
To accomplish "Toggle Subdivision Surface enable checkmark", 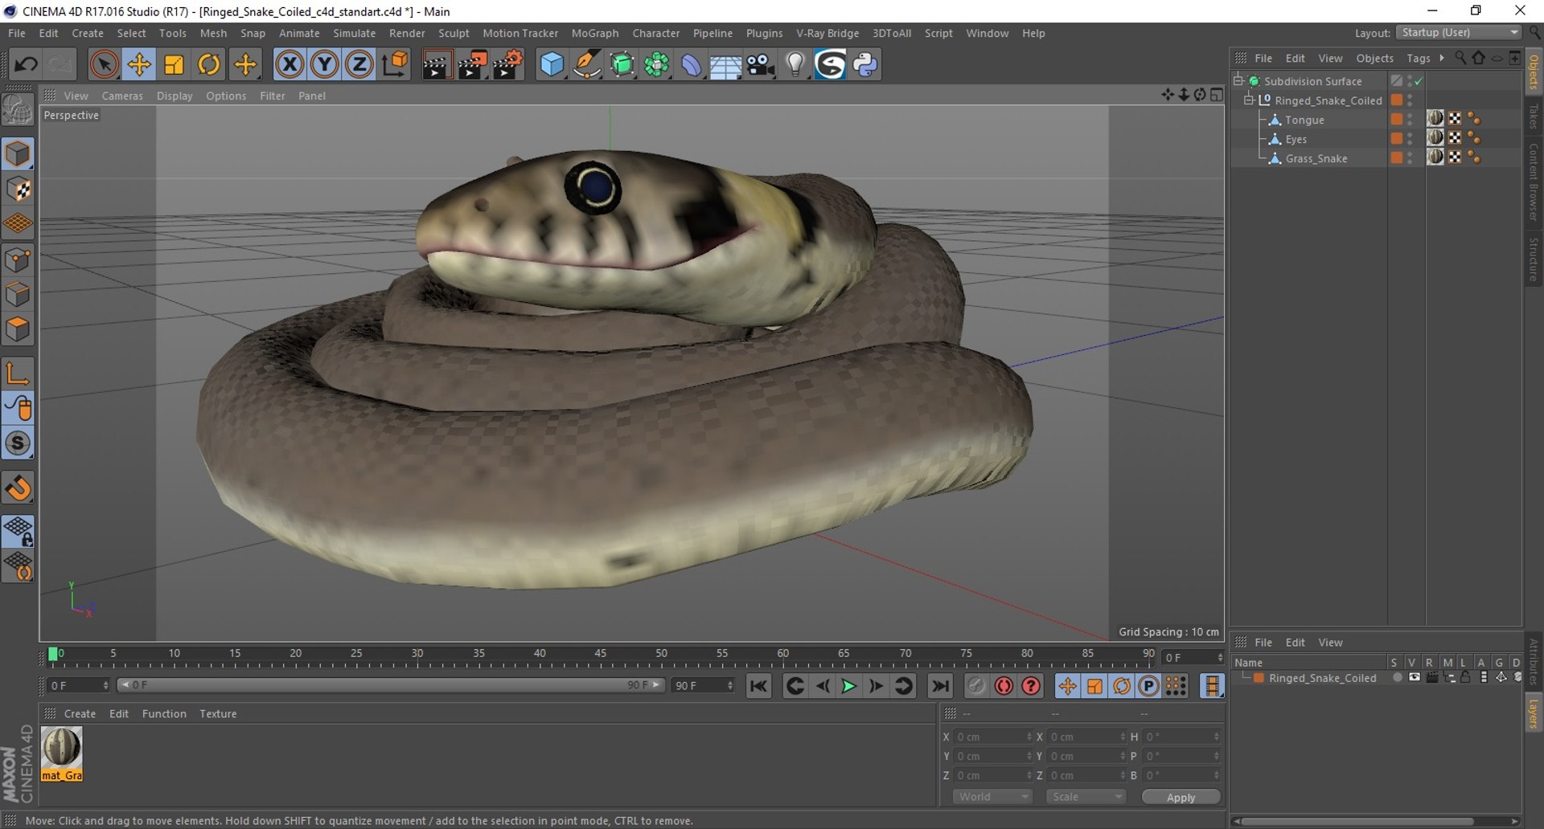I will (x=1419, y=81).
